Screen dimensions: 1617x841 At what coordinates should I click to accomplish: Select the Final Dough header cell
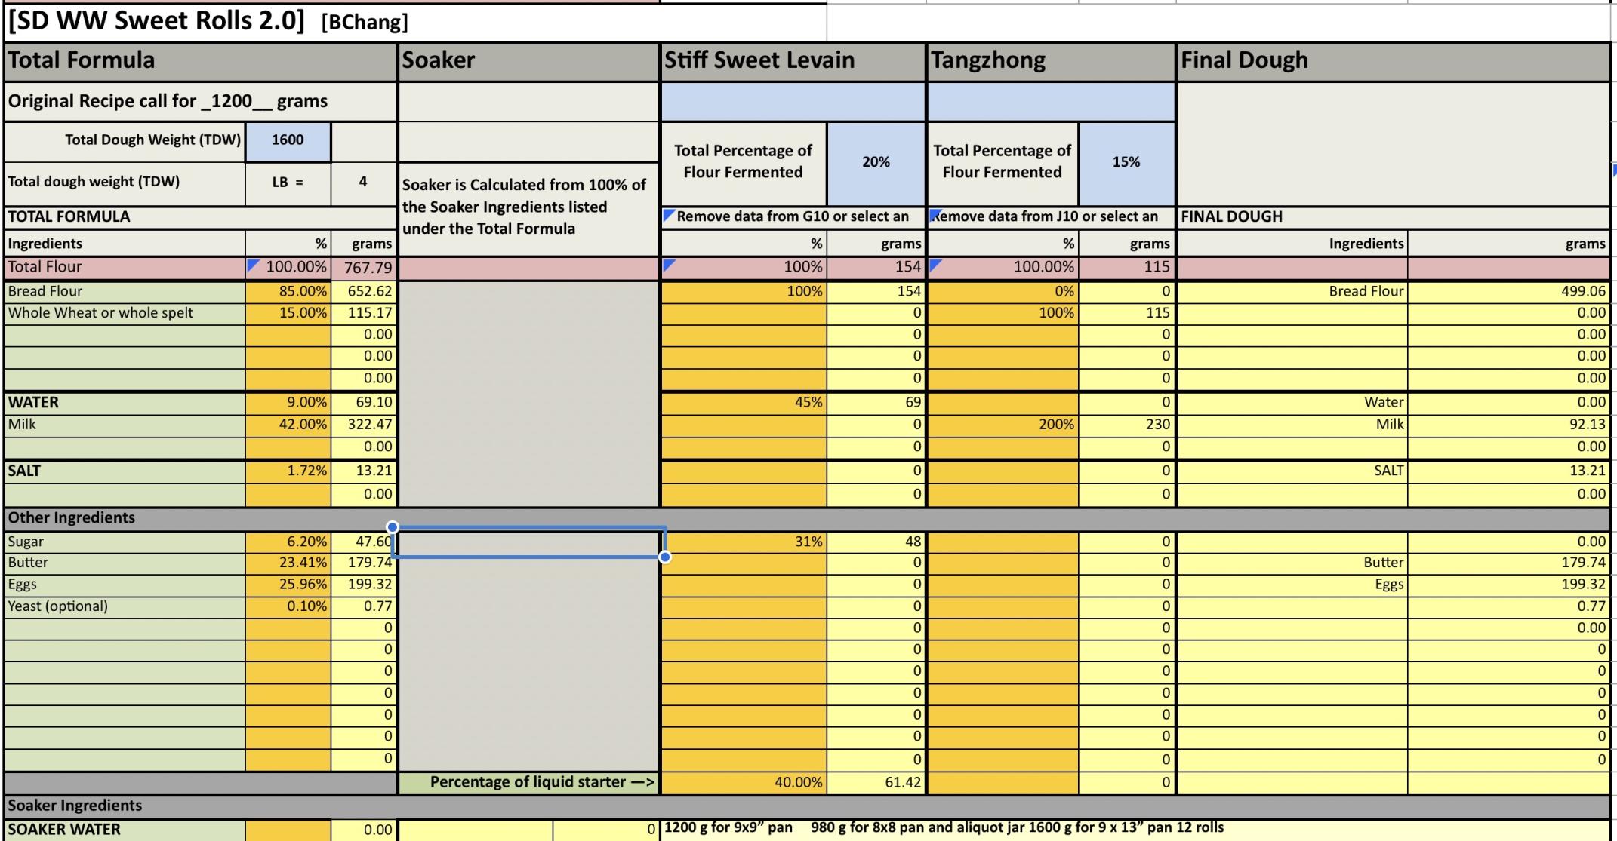(1393, 60)
